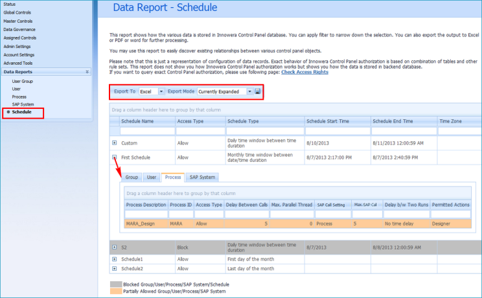Sort by Delay b/w Two Runs column header
This screenshot has width=482, height=298.
[406, 205]
